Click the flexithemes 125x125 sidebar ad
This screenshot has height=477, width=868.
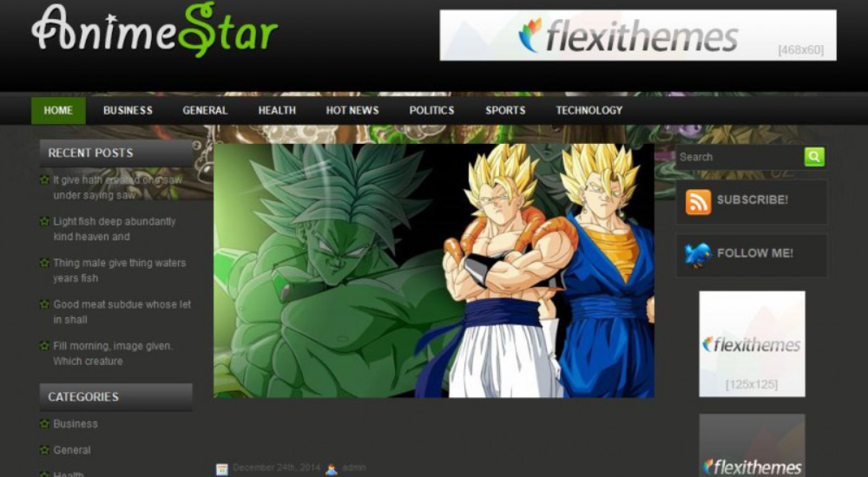click(x=752, y=343)
